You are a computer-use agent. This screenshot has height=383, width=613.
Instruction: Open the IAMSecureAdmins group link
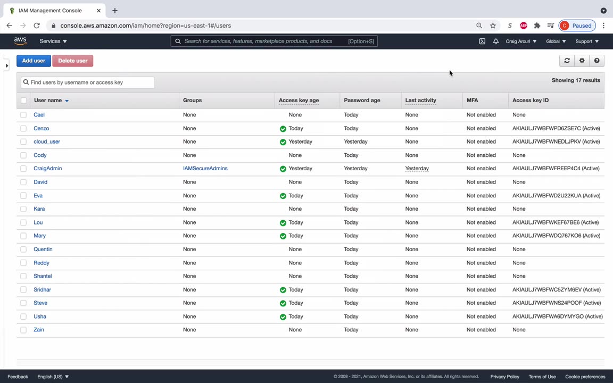[x=205, y=169]
